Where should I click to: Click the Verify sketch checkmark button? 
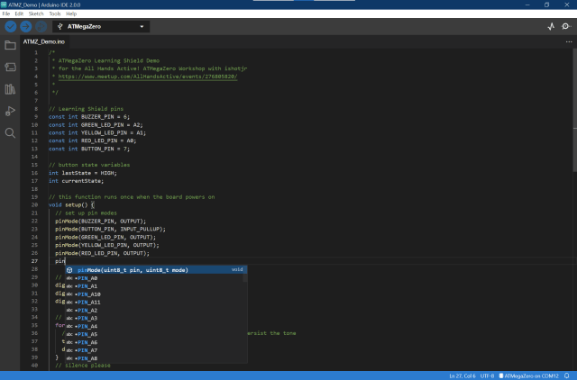[11, 27]
